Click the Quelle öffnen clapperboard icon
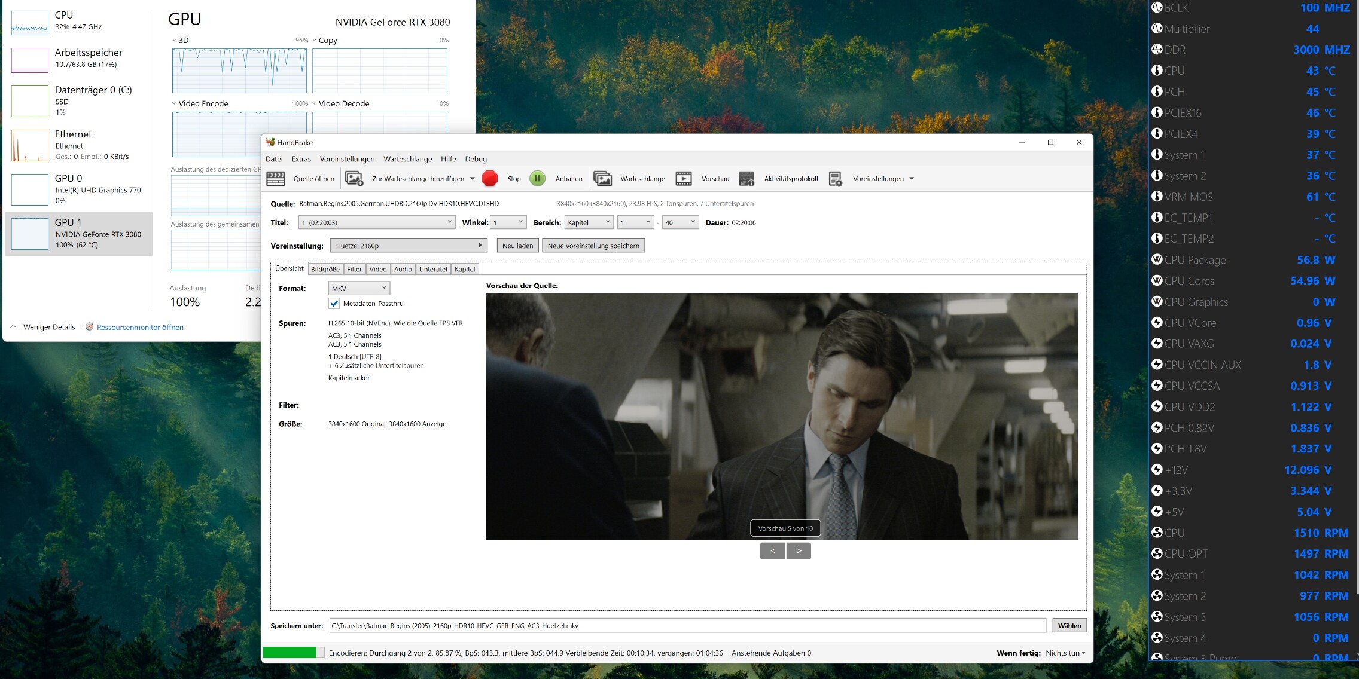The height and width of the screenshot is (679, 1359). 276,178
